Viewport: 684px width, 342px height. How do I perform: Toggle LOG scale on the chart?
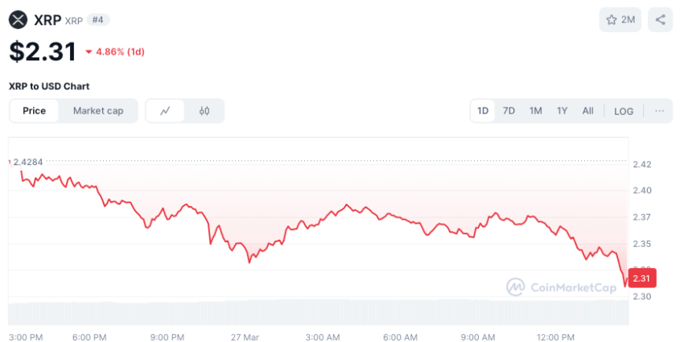click(624, 111)
